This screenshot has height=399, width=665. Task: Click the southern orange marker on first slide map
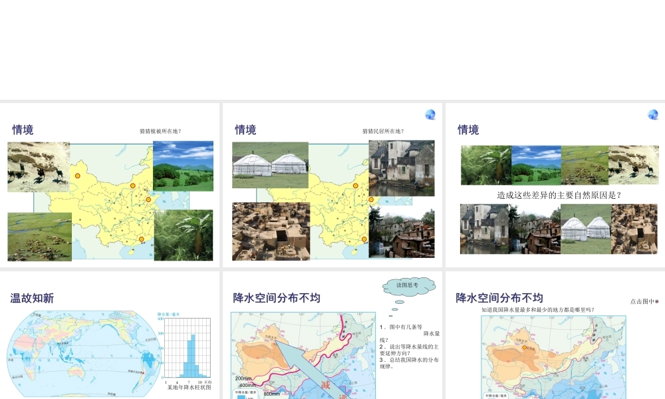(x=141, y=239)
